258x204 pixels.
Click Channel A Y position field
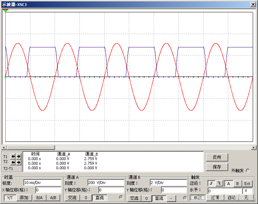111,190
